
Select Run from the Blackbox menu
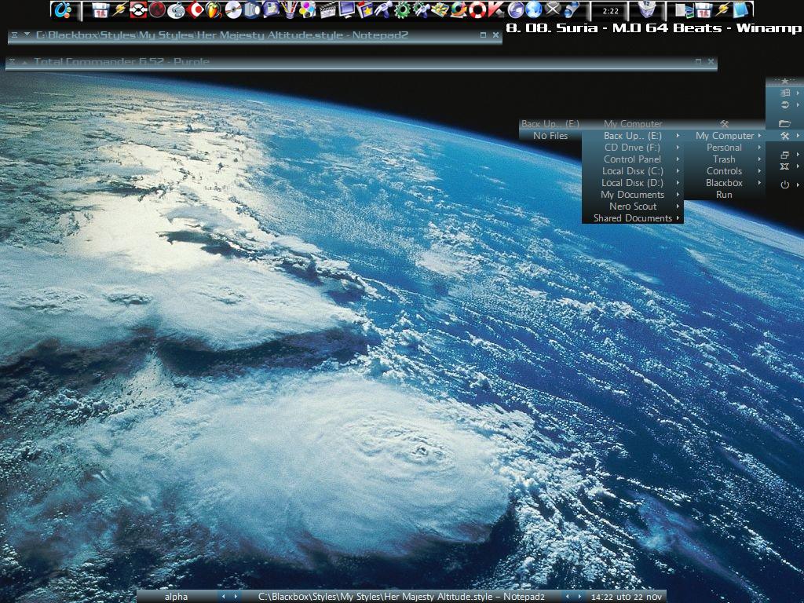[x=725, y=195]
